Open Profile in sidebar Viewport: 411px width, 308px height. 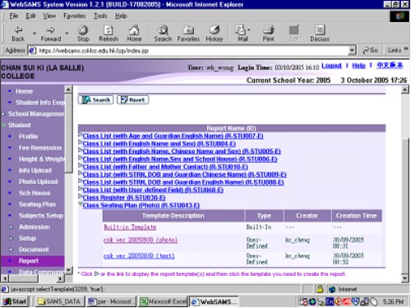pos(29,136)
